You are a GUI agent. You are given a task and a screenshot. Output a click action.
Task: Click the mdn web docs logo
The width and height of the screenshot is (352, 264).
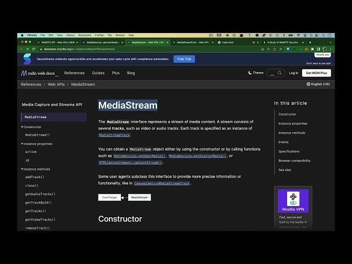pyautogui.click(x=40, y=73)
